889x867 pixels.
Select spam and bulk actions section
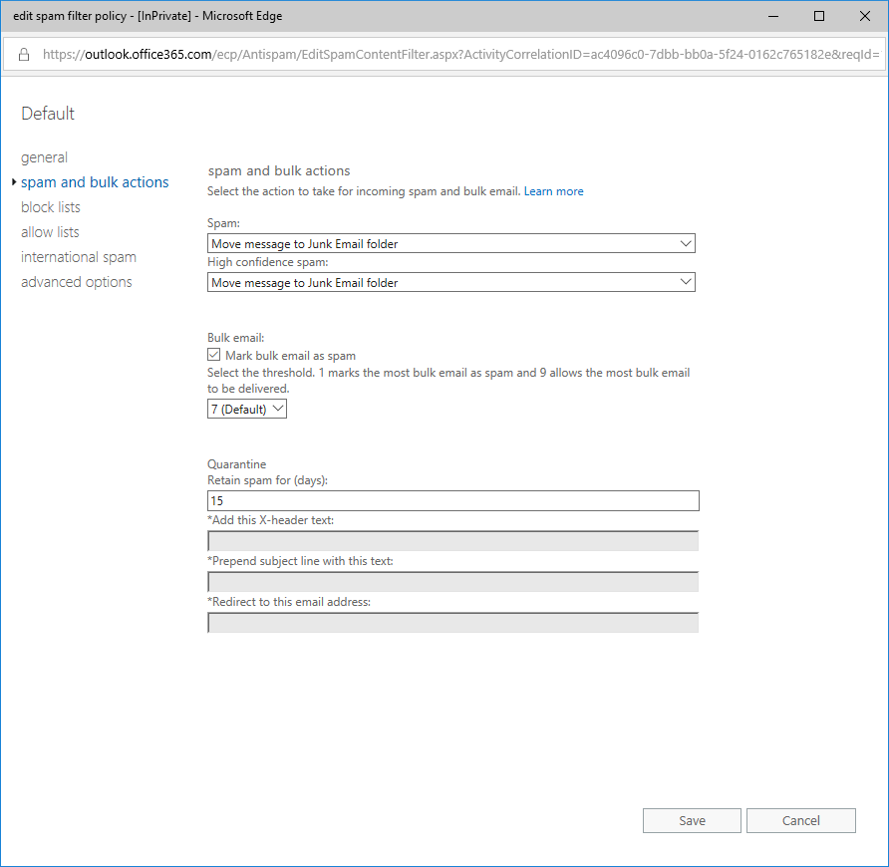[x=95, y=182]
